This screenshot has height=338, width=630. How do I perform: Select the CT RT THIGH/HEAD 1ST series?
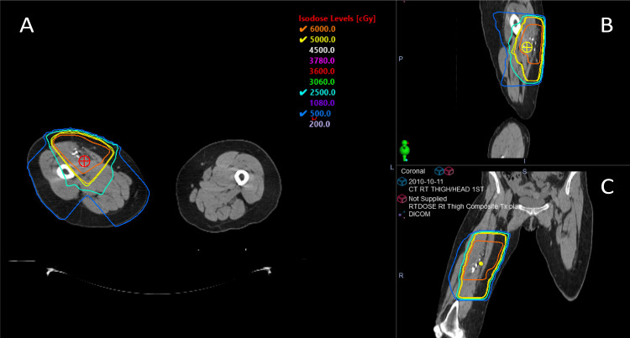pyautogui.click(x=446, y=190)
